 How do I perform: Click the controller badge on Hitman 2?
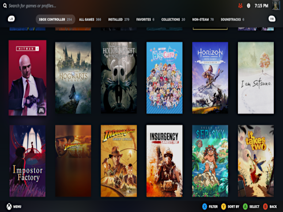(41, 110)
